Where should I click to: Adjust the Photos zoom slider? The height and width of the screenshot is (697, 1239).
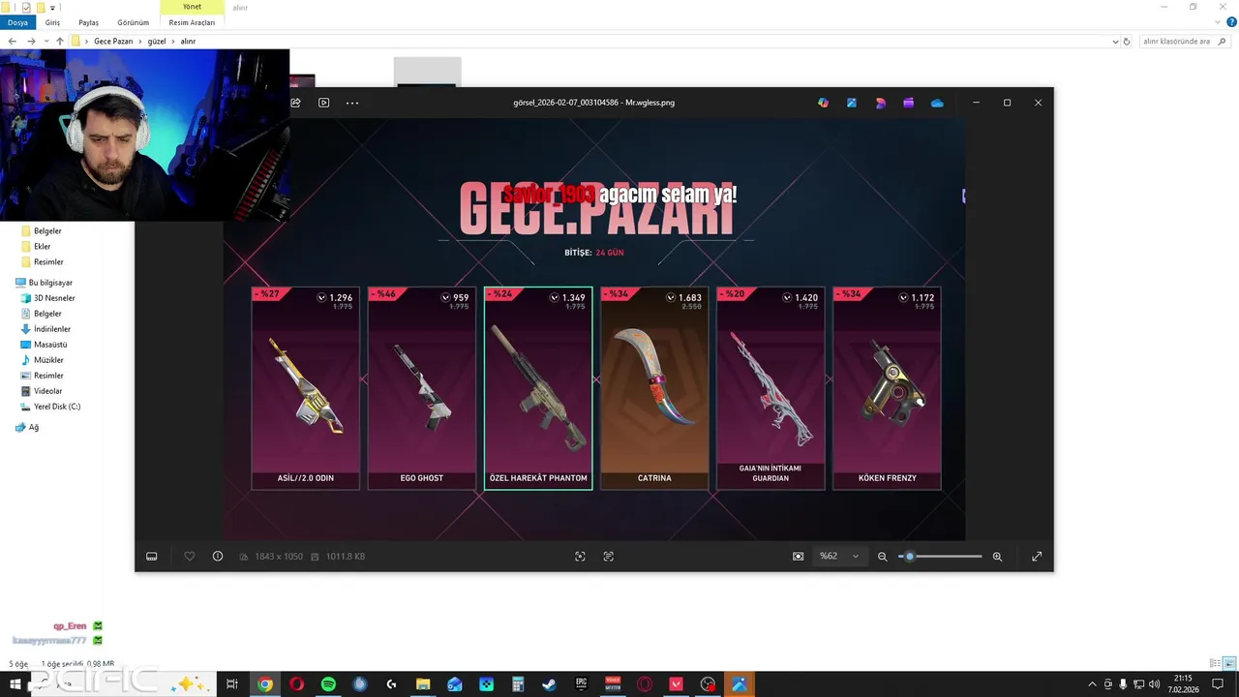click(940, 557)
